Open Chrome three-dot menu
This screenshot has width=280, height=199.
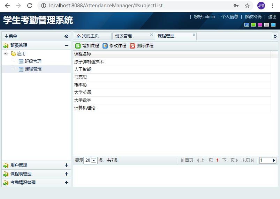(x=272, y=6)
